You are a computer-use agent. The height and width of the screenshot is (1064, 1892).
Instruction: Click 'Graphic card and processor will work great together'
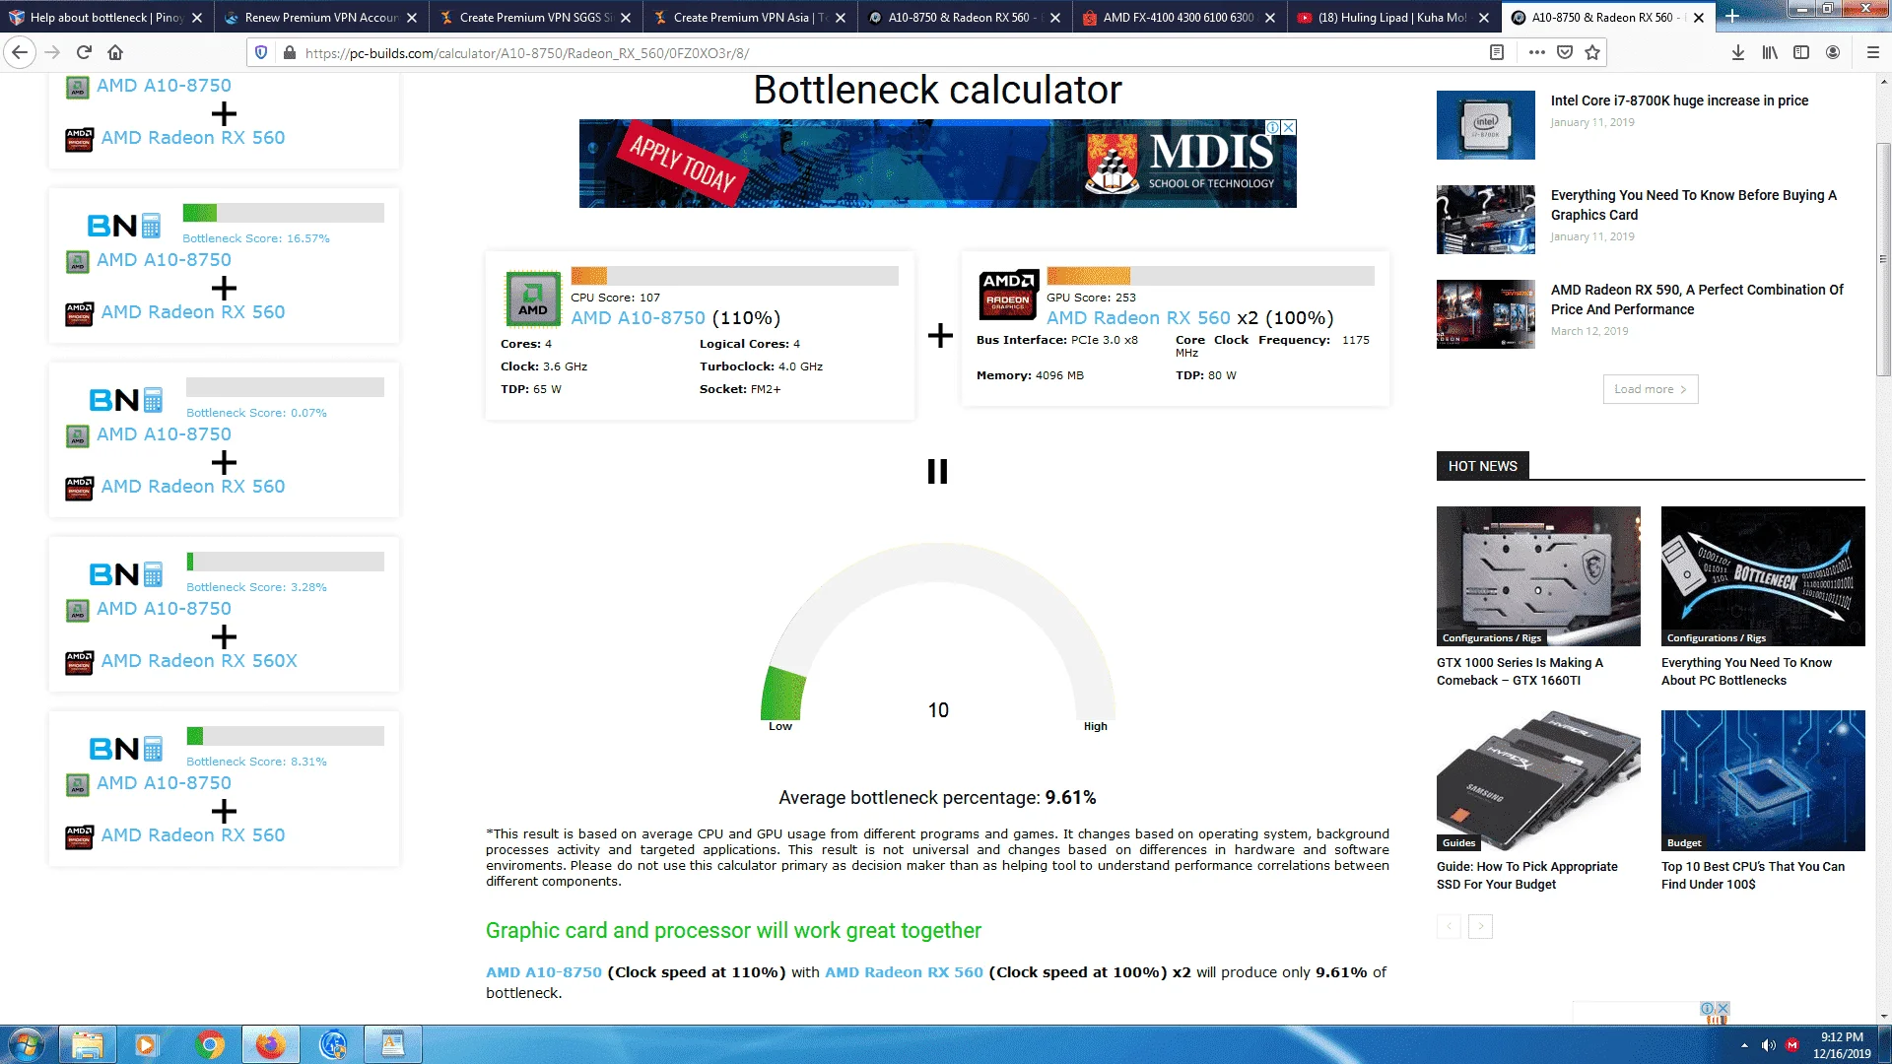(x=733, y=931)
